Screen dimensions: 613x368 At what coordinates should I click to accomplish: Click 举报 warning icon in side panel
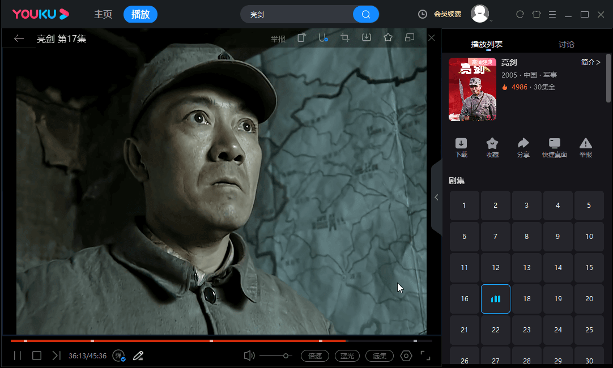click(x=586, y=148)
